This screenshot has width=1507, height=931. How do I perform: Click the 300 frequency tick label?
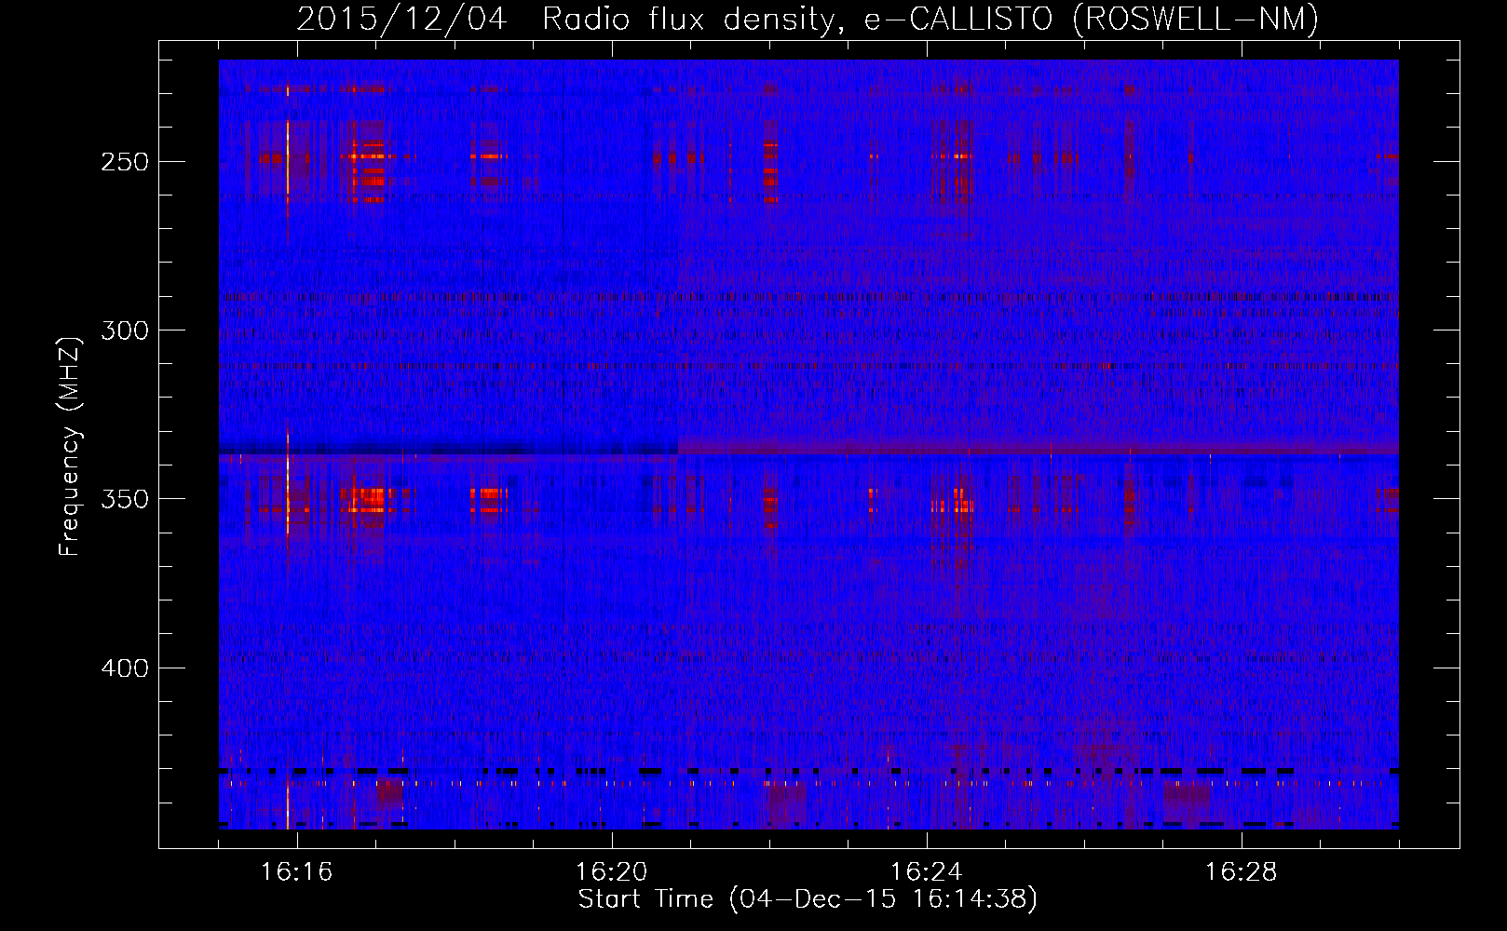pos(125,331)
